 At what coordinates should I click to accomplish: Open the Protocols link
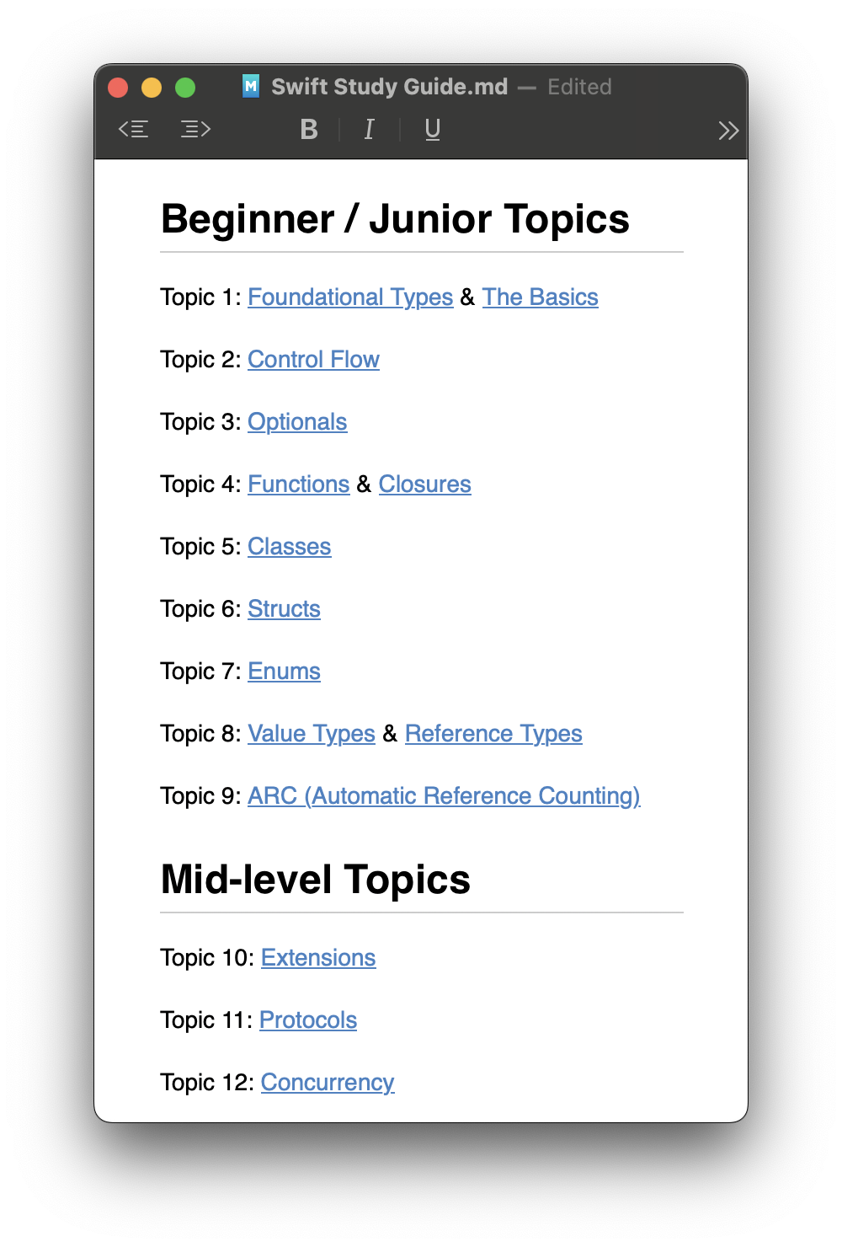tap(308, 1020)
